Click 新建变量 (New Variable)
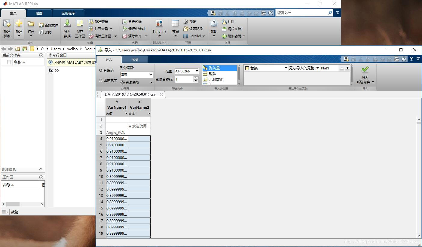 [x=98, y=22]
